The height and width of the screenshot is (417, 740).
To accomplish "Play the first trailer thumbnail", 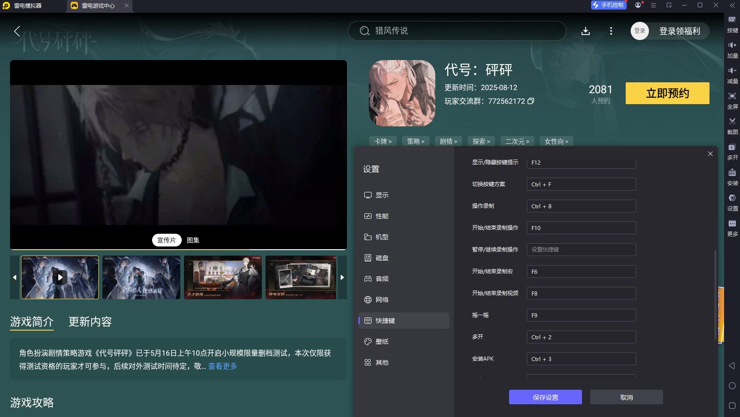I will pyautogui.click(x=60, y=277).
